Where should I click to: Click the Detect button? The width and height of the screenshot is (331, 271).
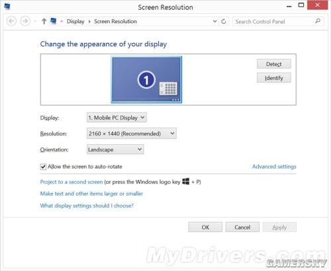point(274,64)
